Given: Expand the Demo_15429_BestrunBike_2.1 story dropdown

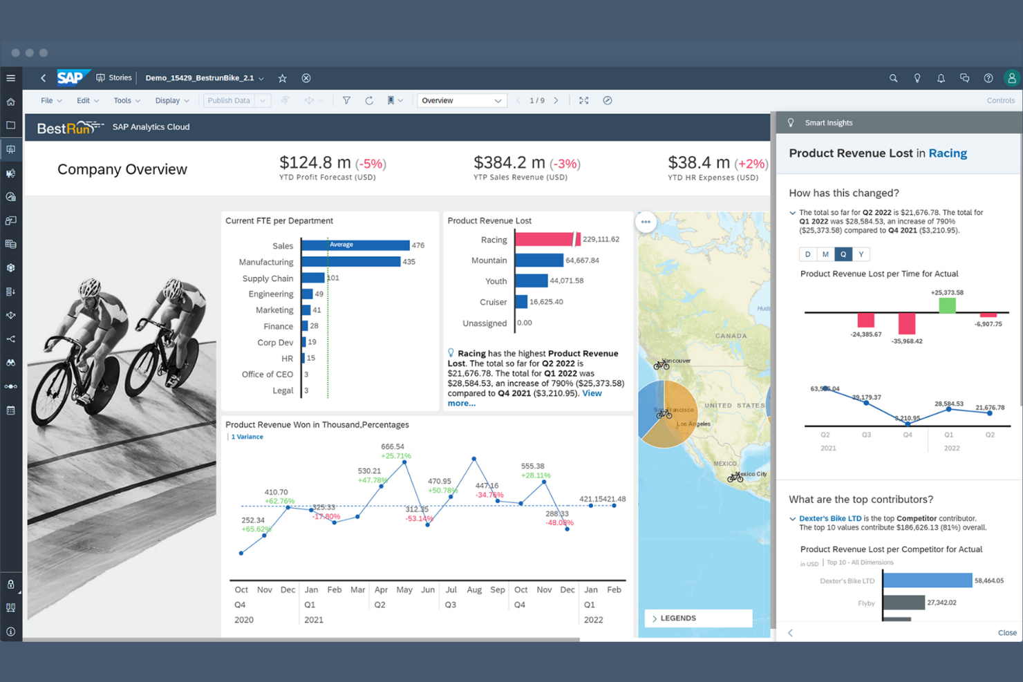Looking at the screenshot, I should pos(261,78).
